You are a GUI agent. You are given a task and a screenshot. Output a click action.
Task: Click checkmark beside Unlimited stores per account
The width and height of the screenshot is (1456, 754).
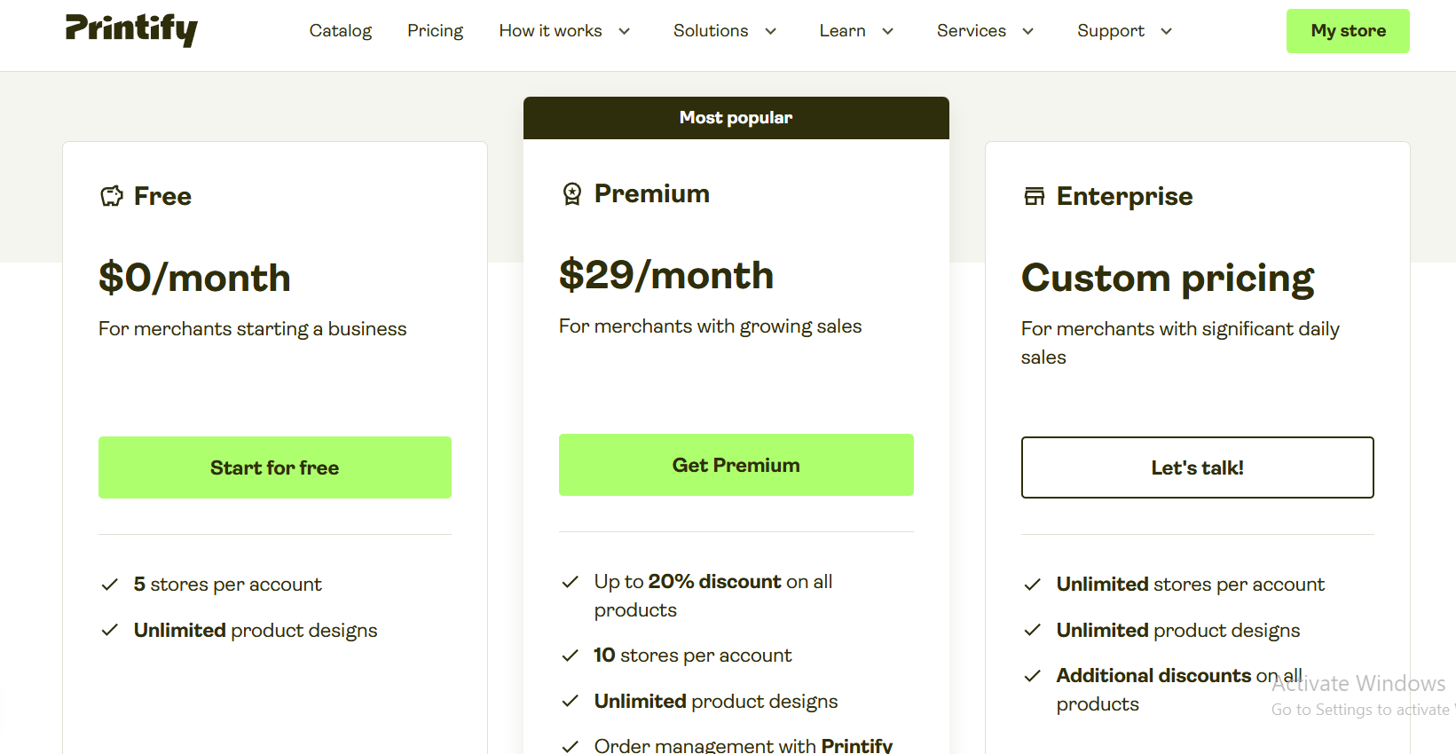pos(1033,585)
